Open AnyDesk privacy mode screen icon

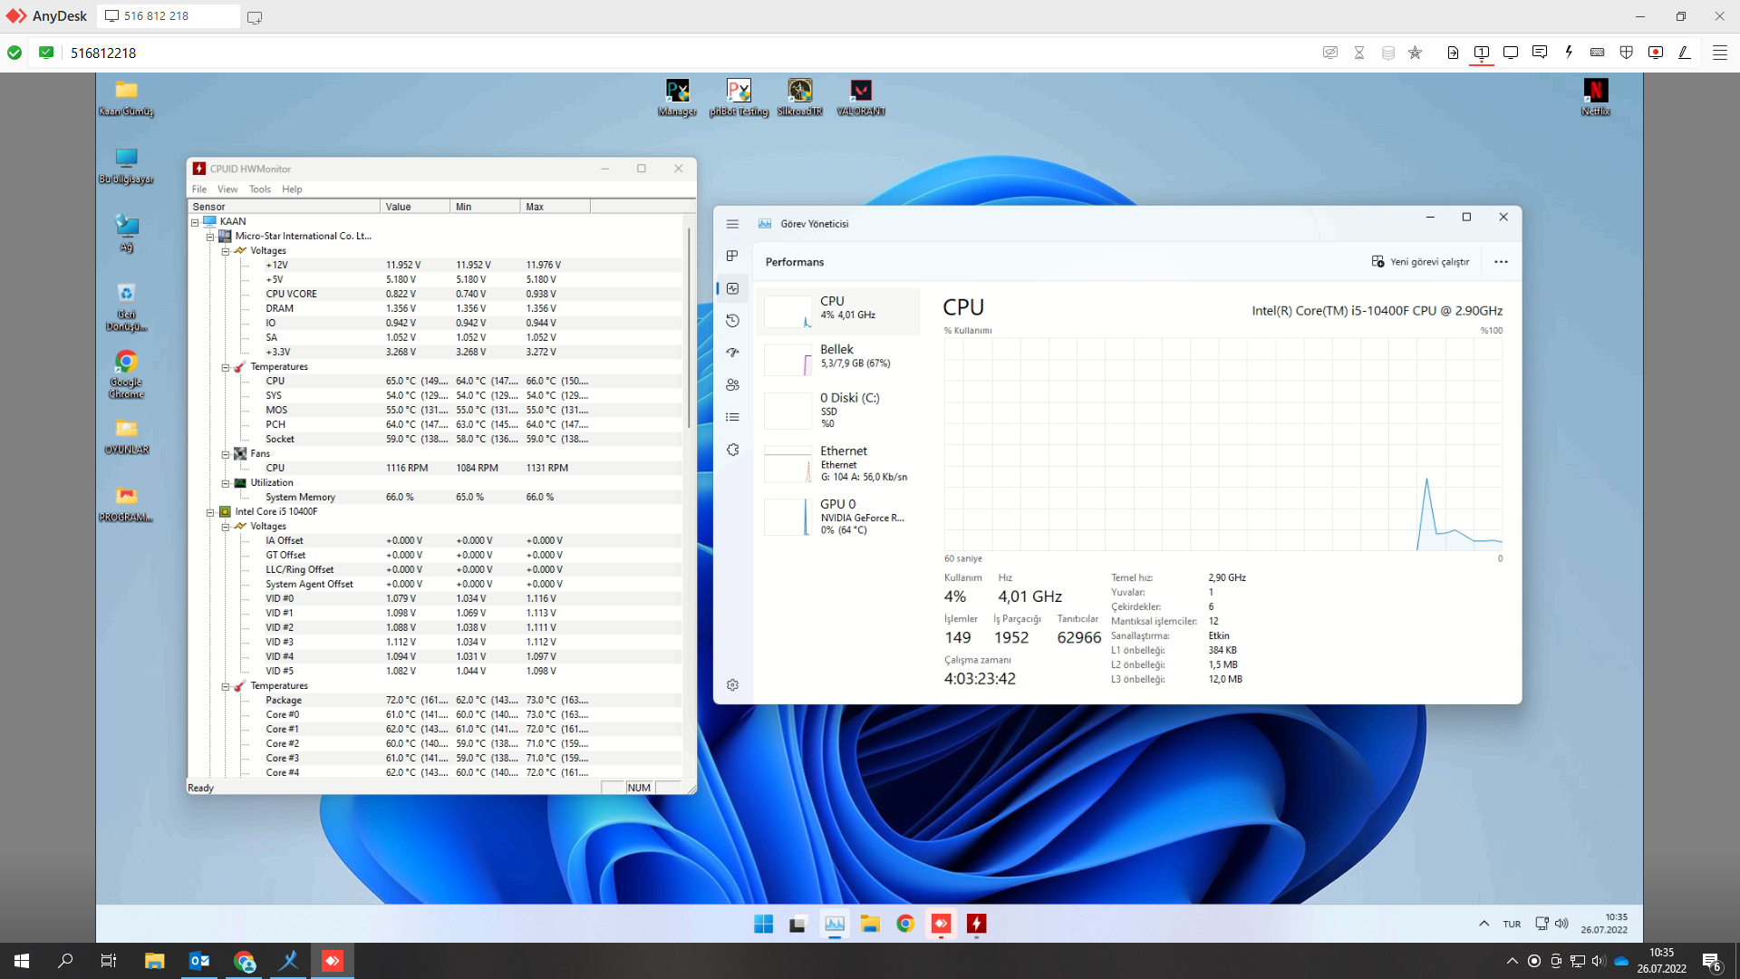[x=1330, y=53]
